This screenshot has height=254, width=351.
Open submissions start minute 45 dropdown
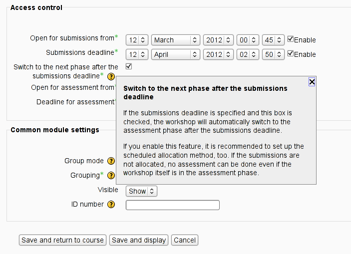coord(273,40)
